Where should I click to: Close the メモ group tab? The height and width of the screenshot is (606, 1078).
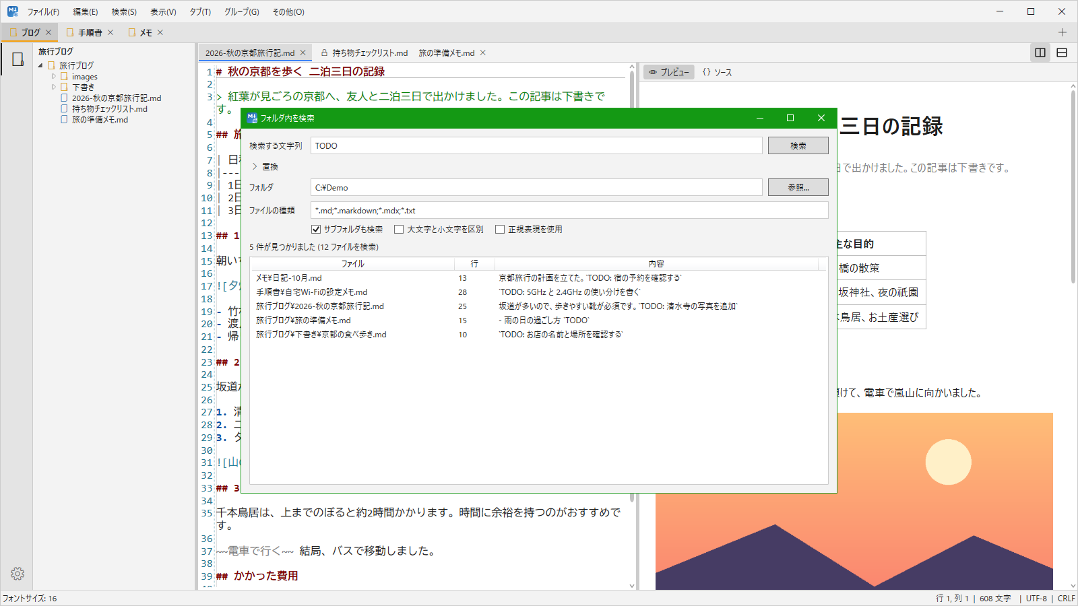[x=160, y=32]
